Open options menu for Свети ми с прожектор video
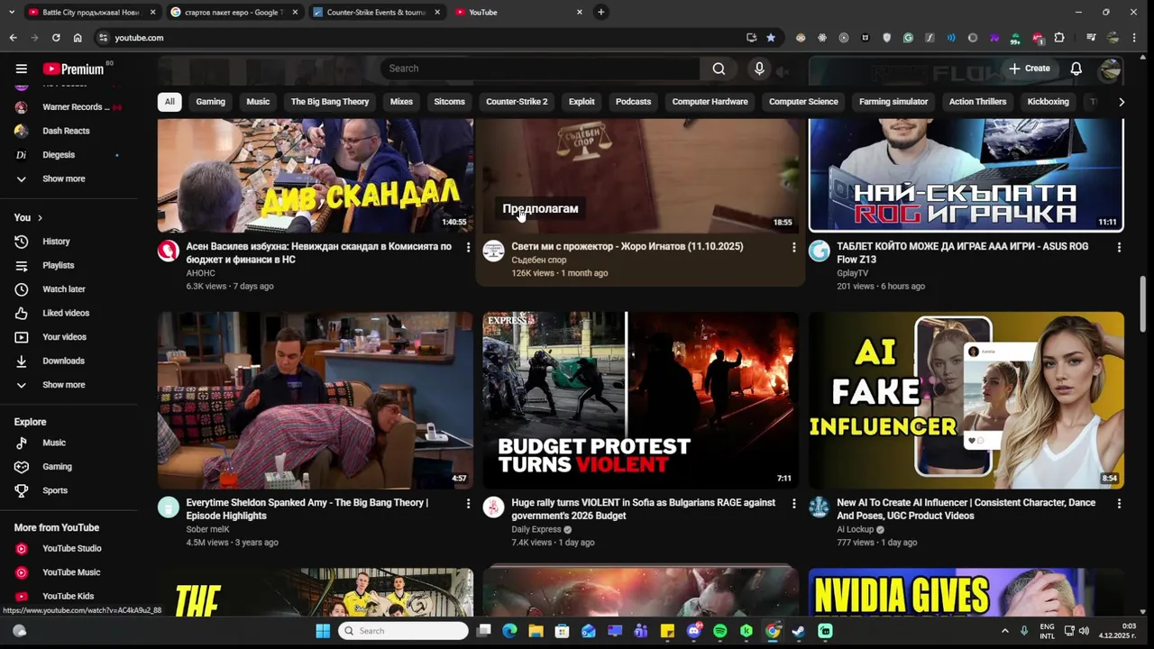 coord(793,247)
